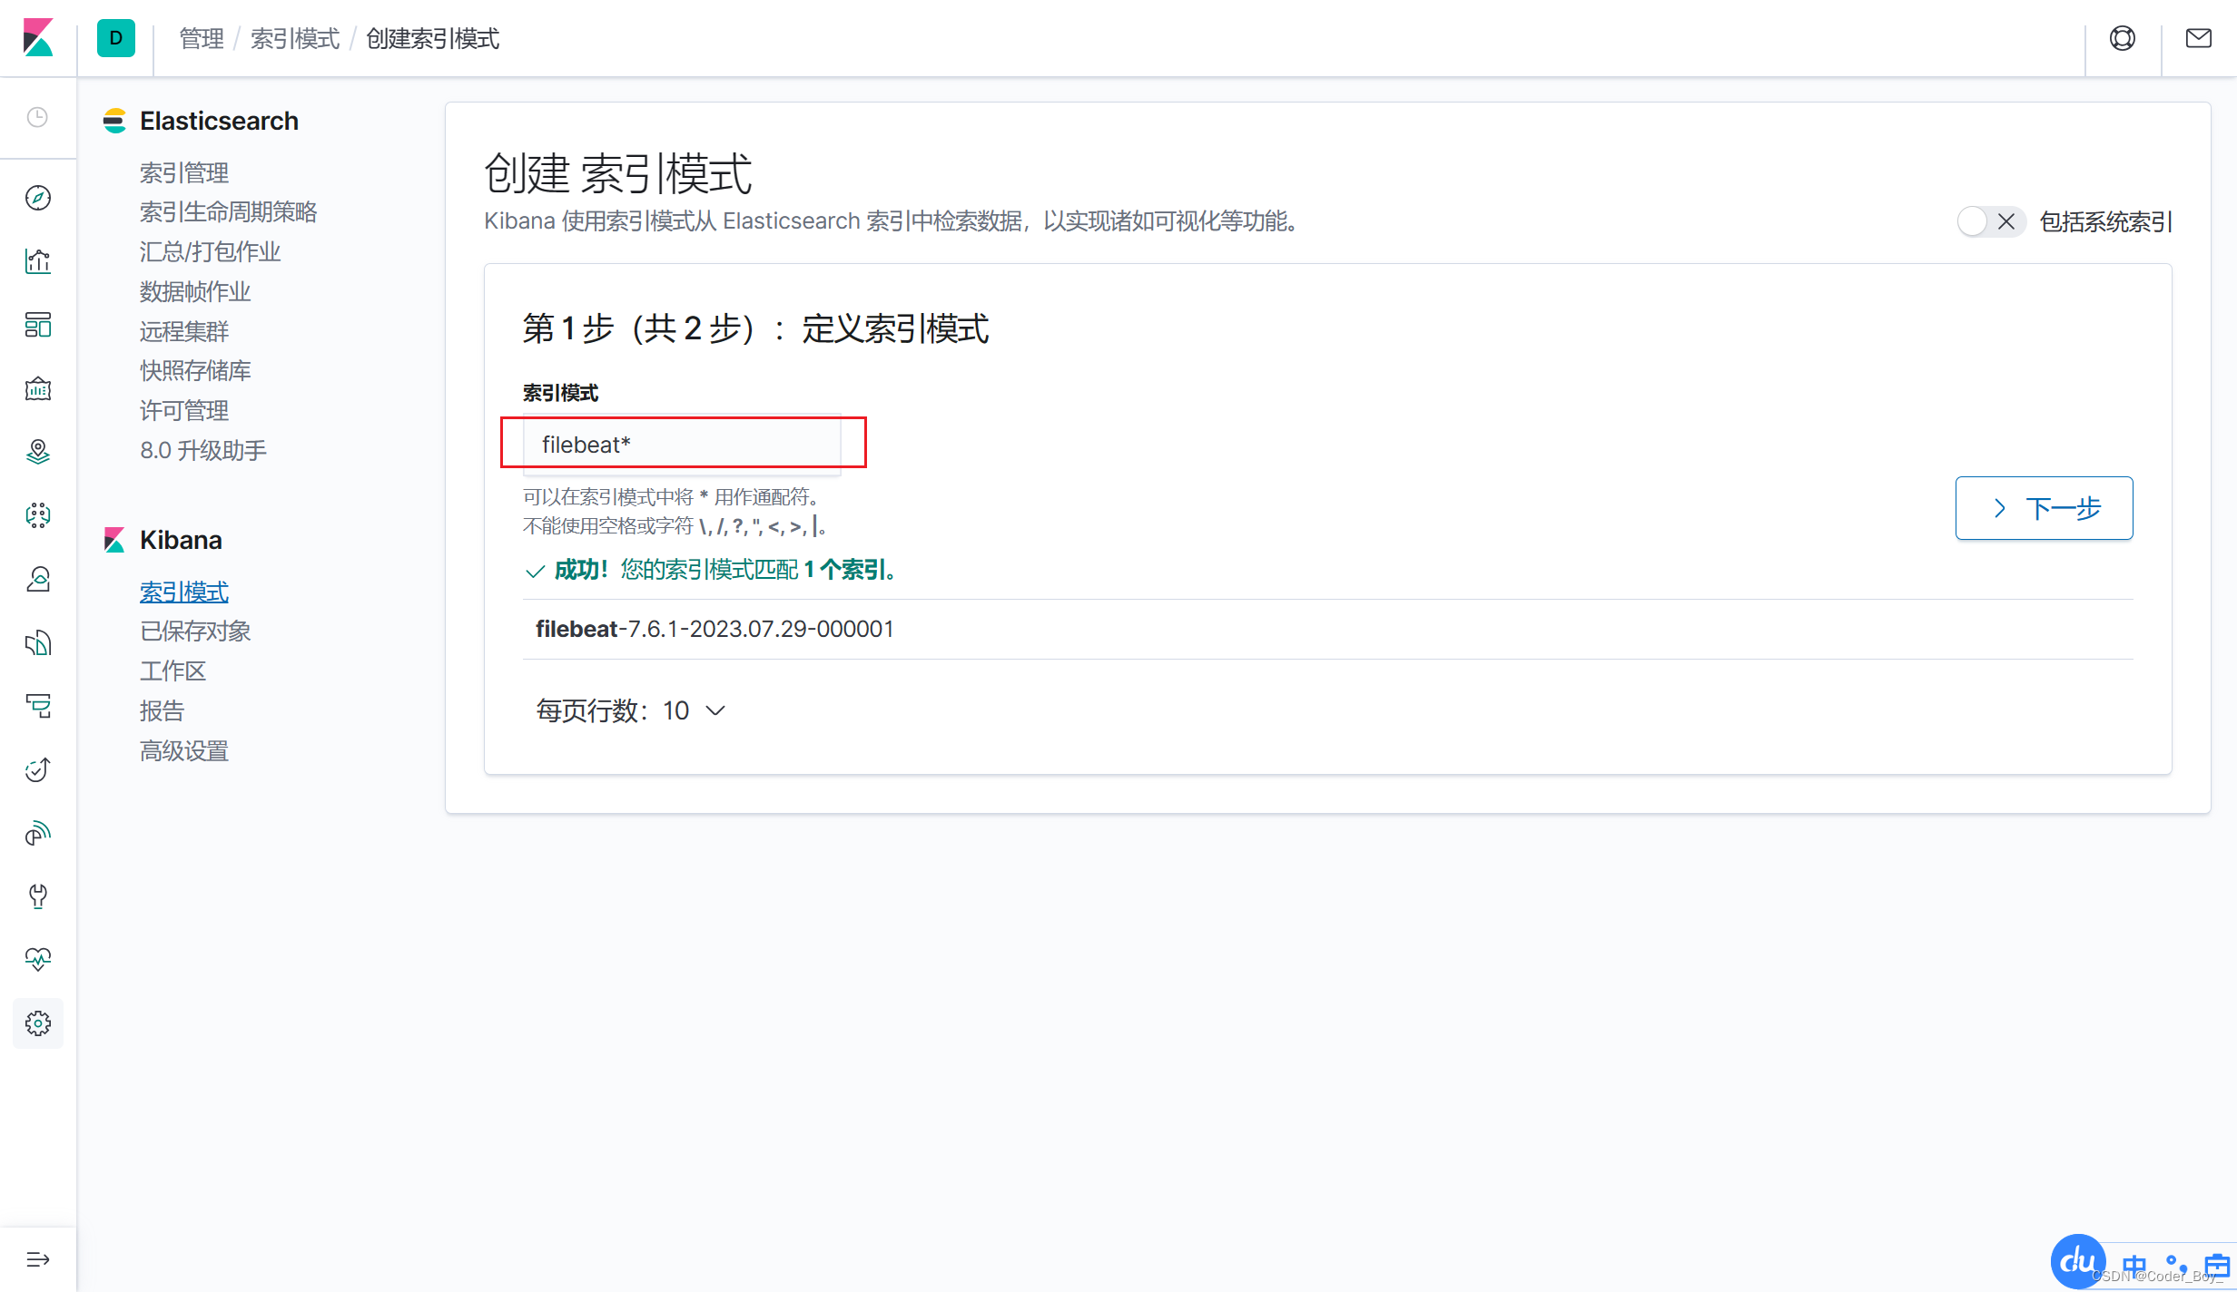Open Dashboard from the sidebar icon
This screenshot has height=1292, width=2237.
(x=38, y=325)
